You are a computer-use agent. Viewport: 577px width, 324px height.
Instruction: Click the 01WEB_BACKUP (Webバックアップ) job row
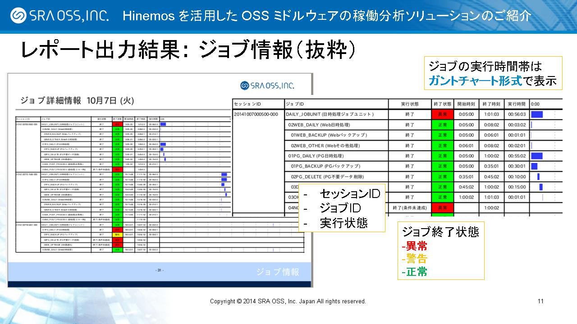point(329,135)
